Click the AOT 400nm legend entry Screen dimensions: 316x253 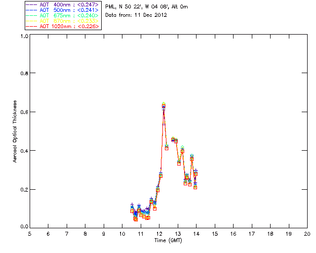tap(63, 4)
